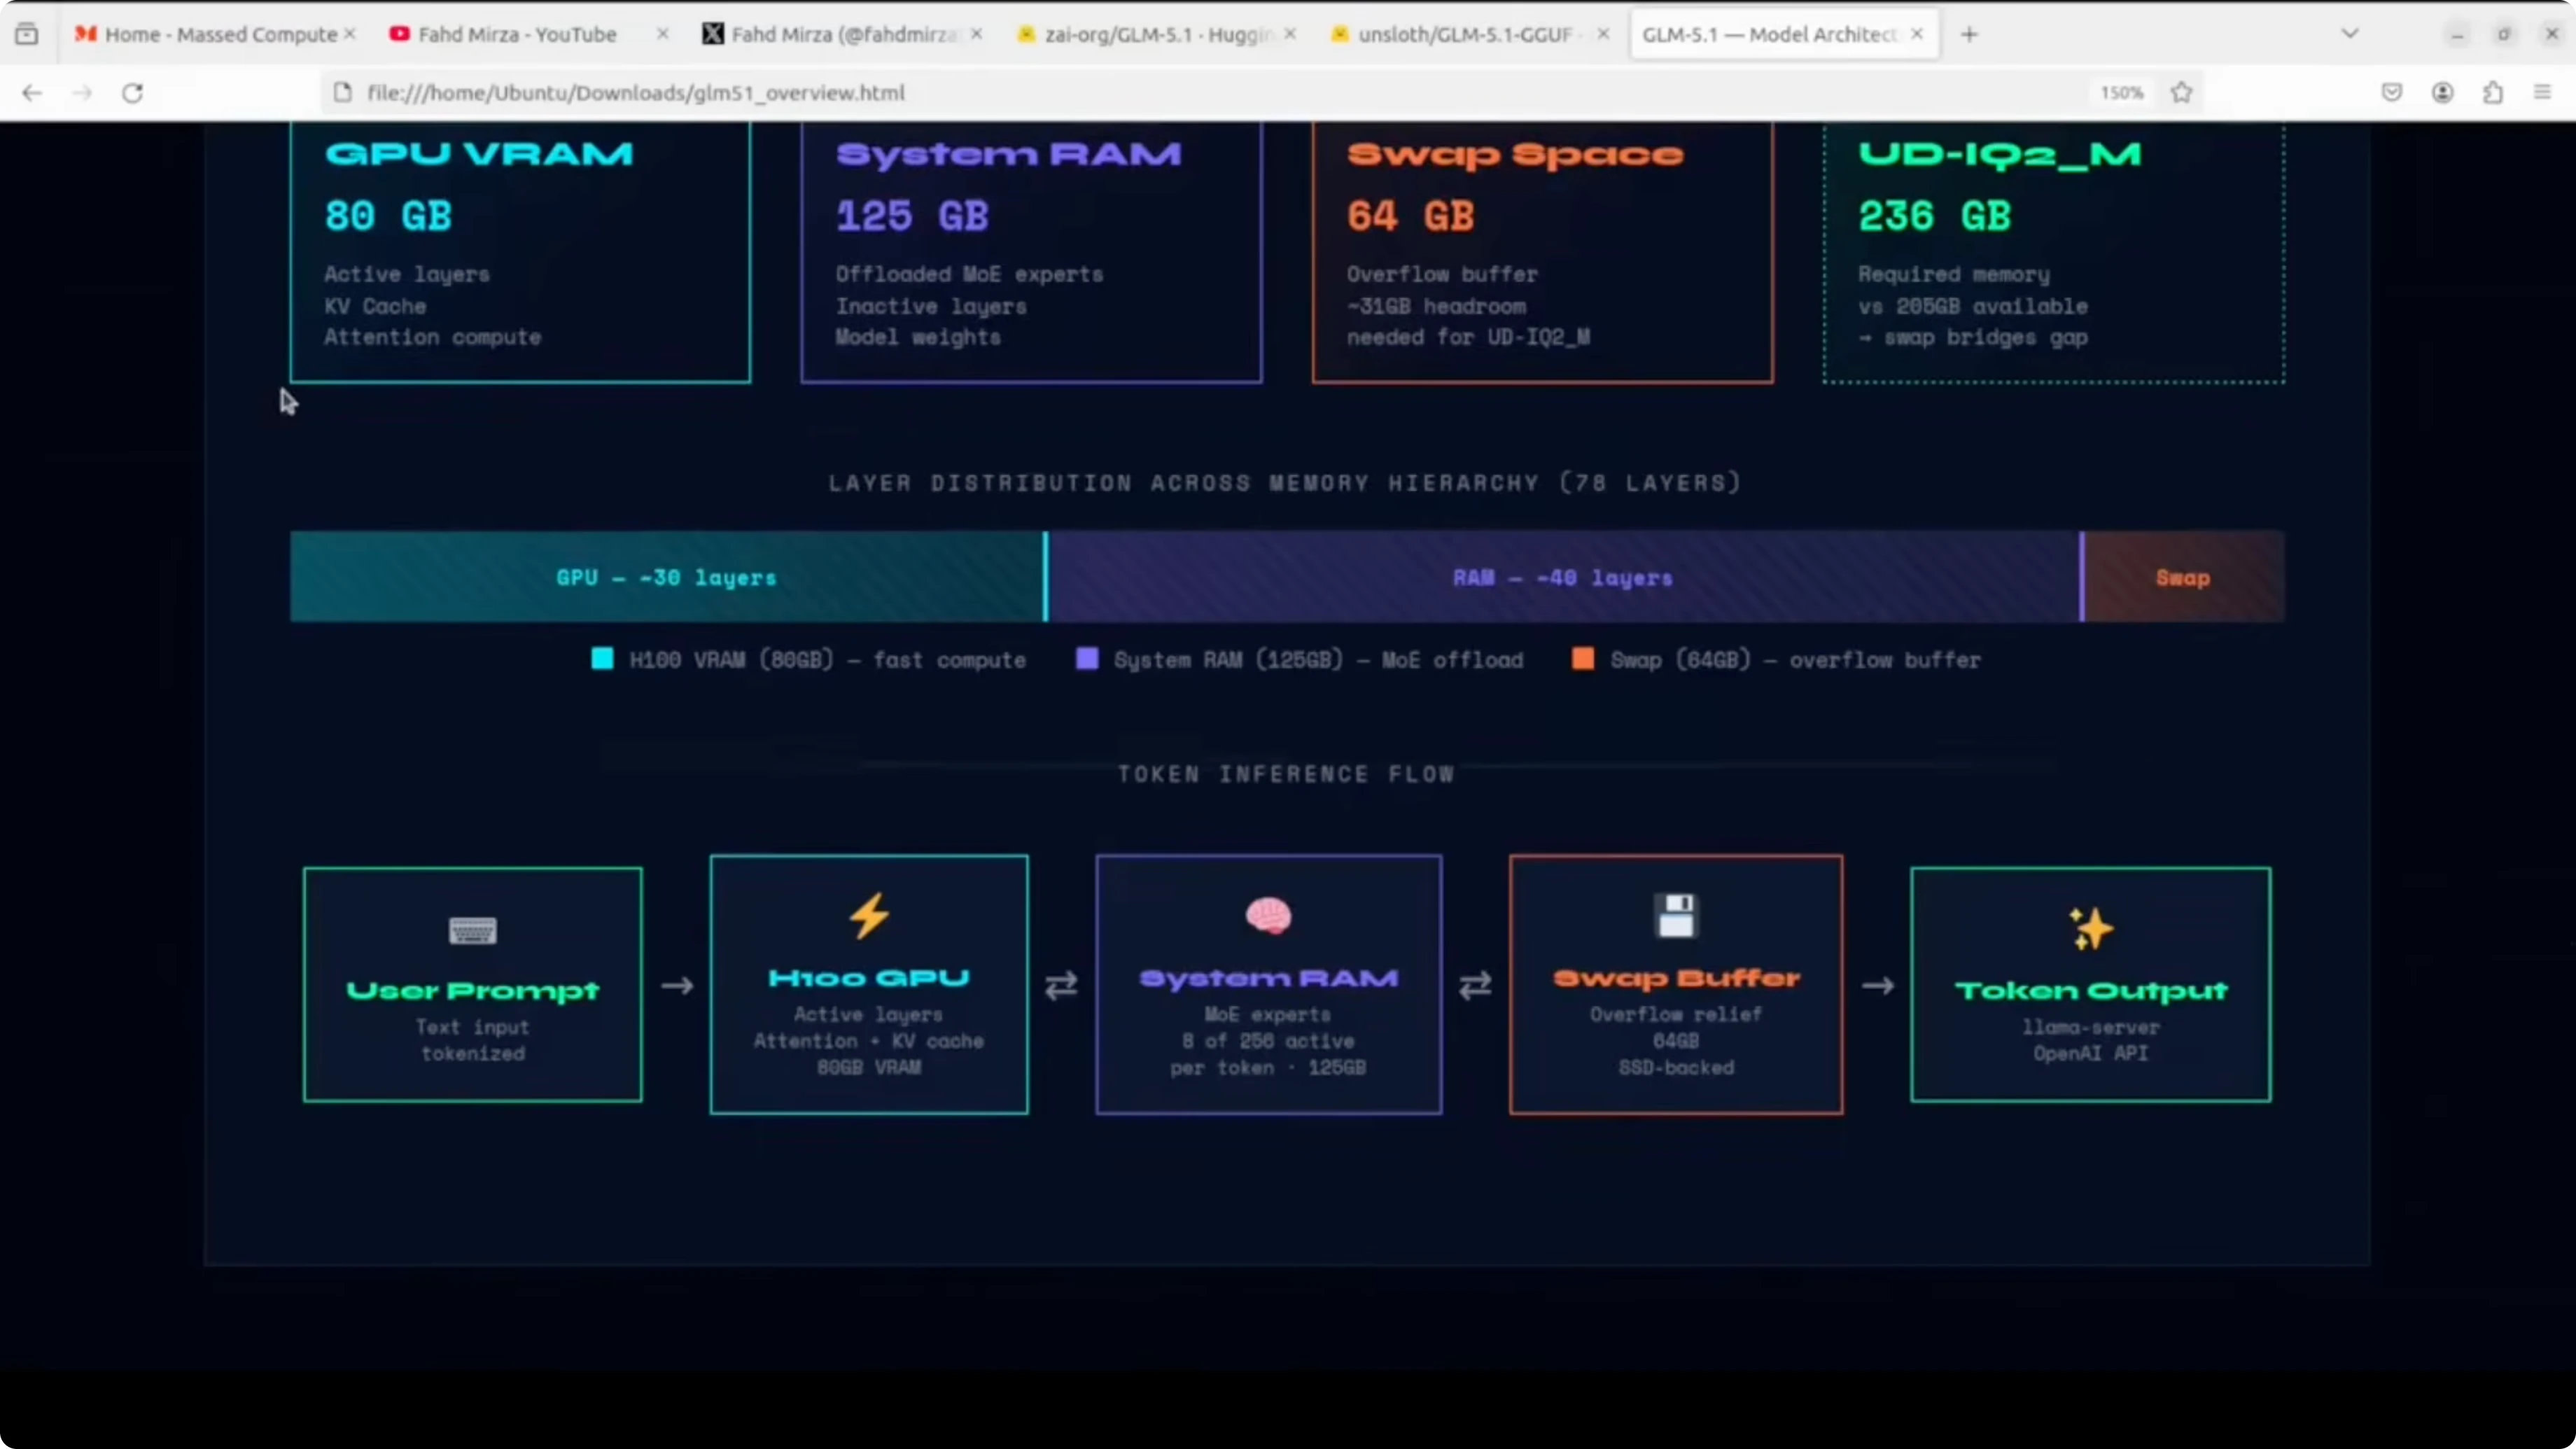The width and height of the screenshot is (2576, 1449).
Task: Click the orange Swap legend swatch
Action: [x=1583, y=659]
